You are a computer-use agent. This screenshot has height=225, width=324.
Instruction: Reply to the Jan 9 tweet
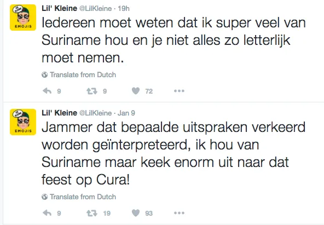47,213
